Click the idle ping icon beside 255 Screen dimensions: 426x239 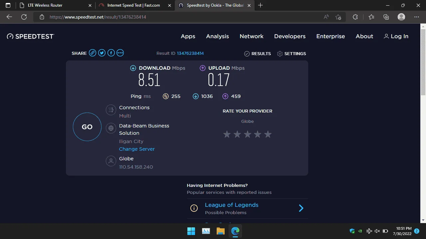click(166, 96)
